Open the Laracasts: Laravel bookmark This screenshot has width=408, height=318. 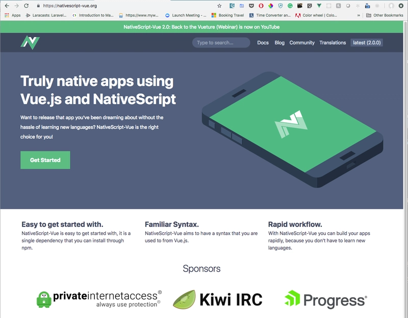[x=46, y=15]
